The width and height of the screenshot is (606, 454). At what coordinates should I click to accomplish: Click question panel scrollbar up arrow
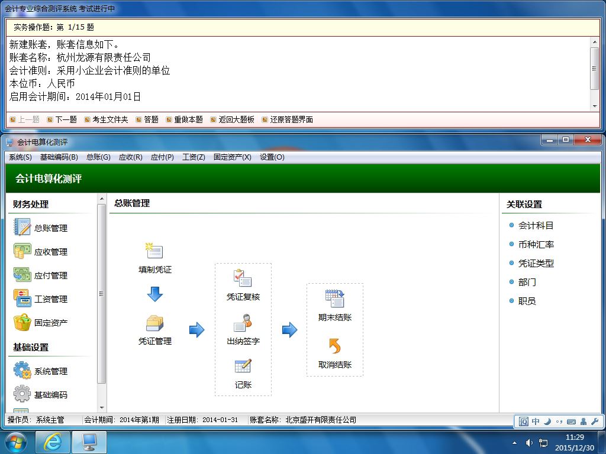594,42
